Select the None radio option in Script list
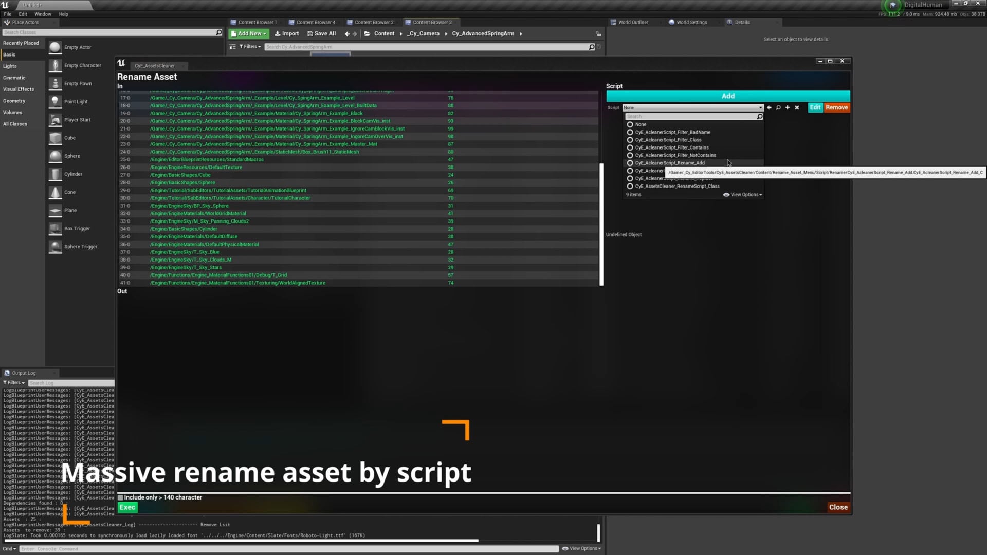The width and height of the screenshot is (987, 555). point(630,124)
